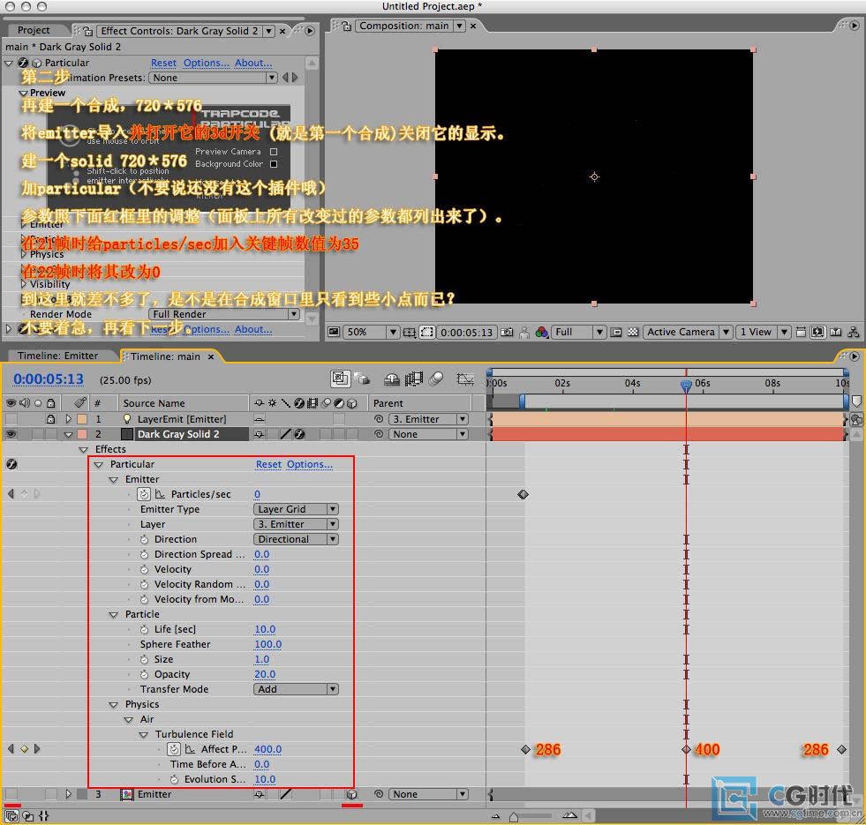
Task: Toggle Always Preview This View icon
Action: point(334,332)
